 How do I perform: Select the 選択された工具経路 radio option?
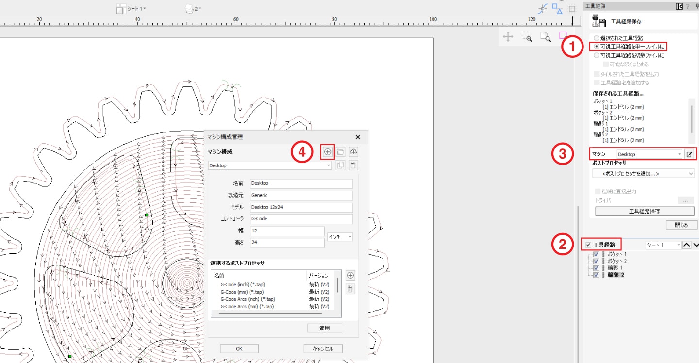[x=597, y=38]
